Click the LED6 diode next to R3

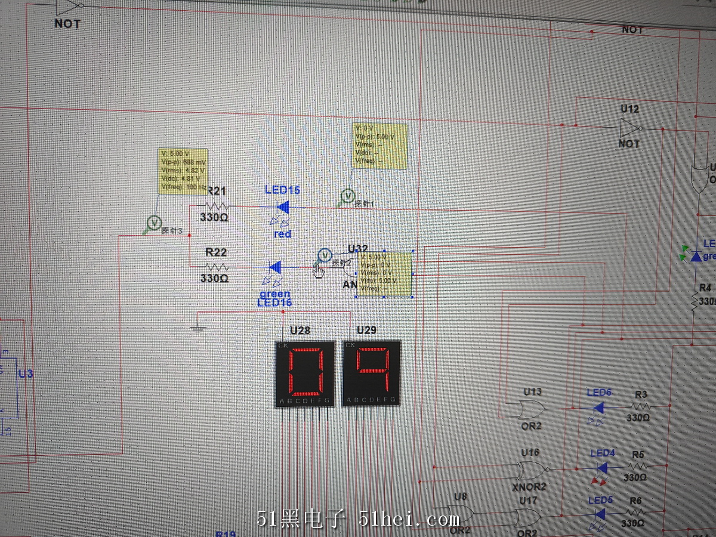click(x=598, y=408)
